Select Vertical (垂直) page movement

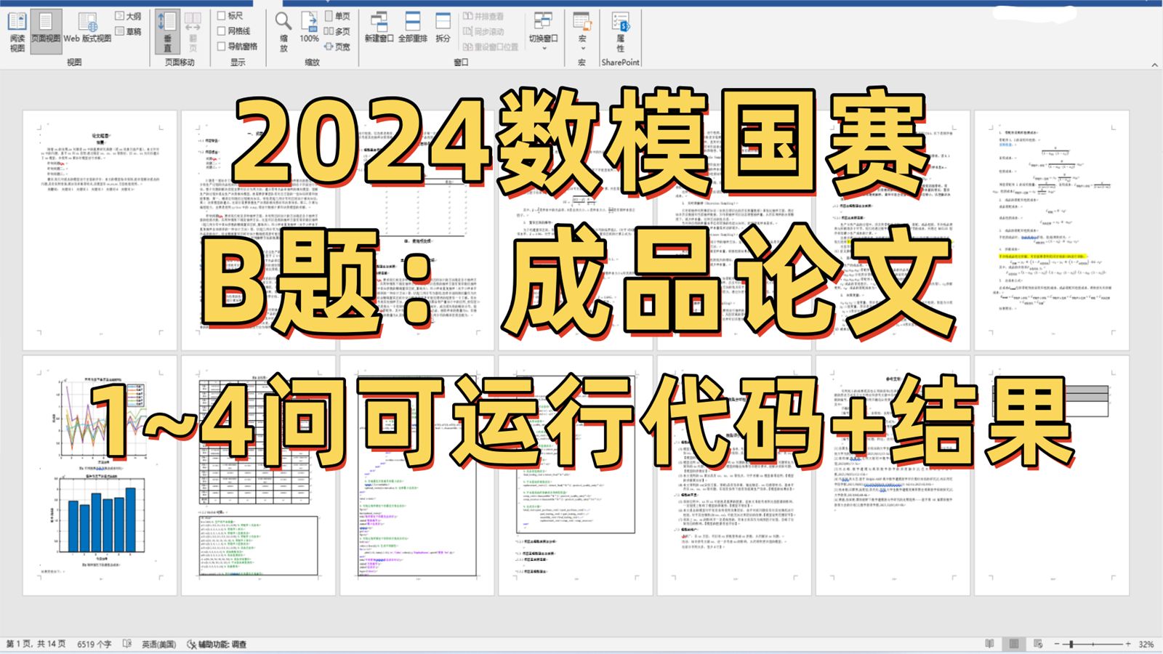[167, 32]
